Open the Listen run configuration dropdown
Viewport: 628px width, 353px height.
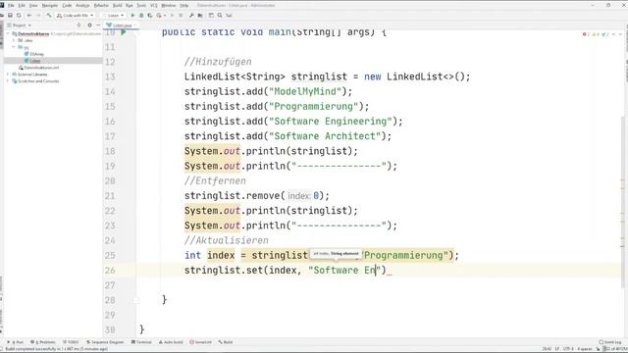(x=113, y=16)
